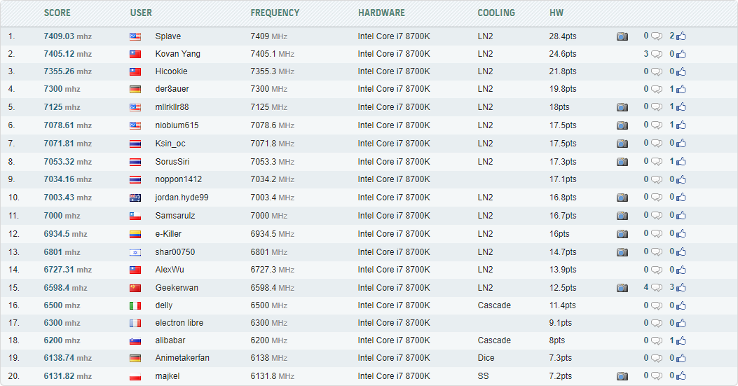Open the camera icon for majkel's score

(622, 376)
